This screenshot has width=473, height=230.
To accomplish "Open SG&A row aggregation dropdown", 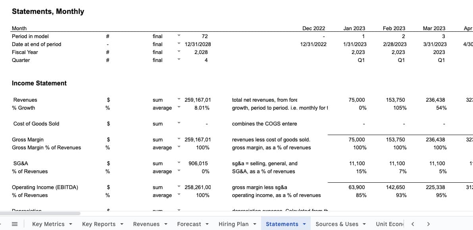I will pyautogui.click(x=179, y=163).
